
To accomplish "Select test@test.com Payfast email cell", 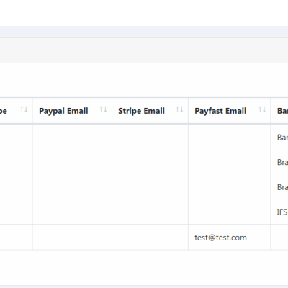I will pos(220,238).
